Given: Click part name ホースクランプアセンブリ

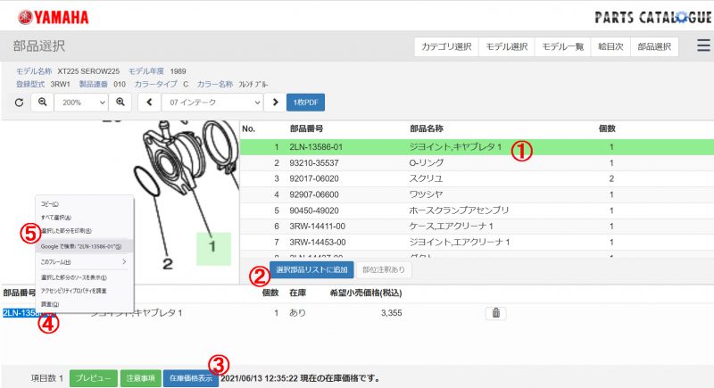Looking at the screenshot, I should [x=459, y=211].
